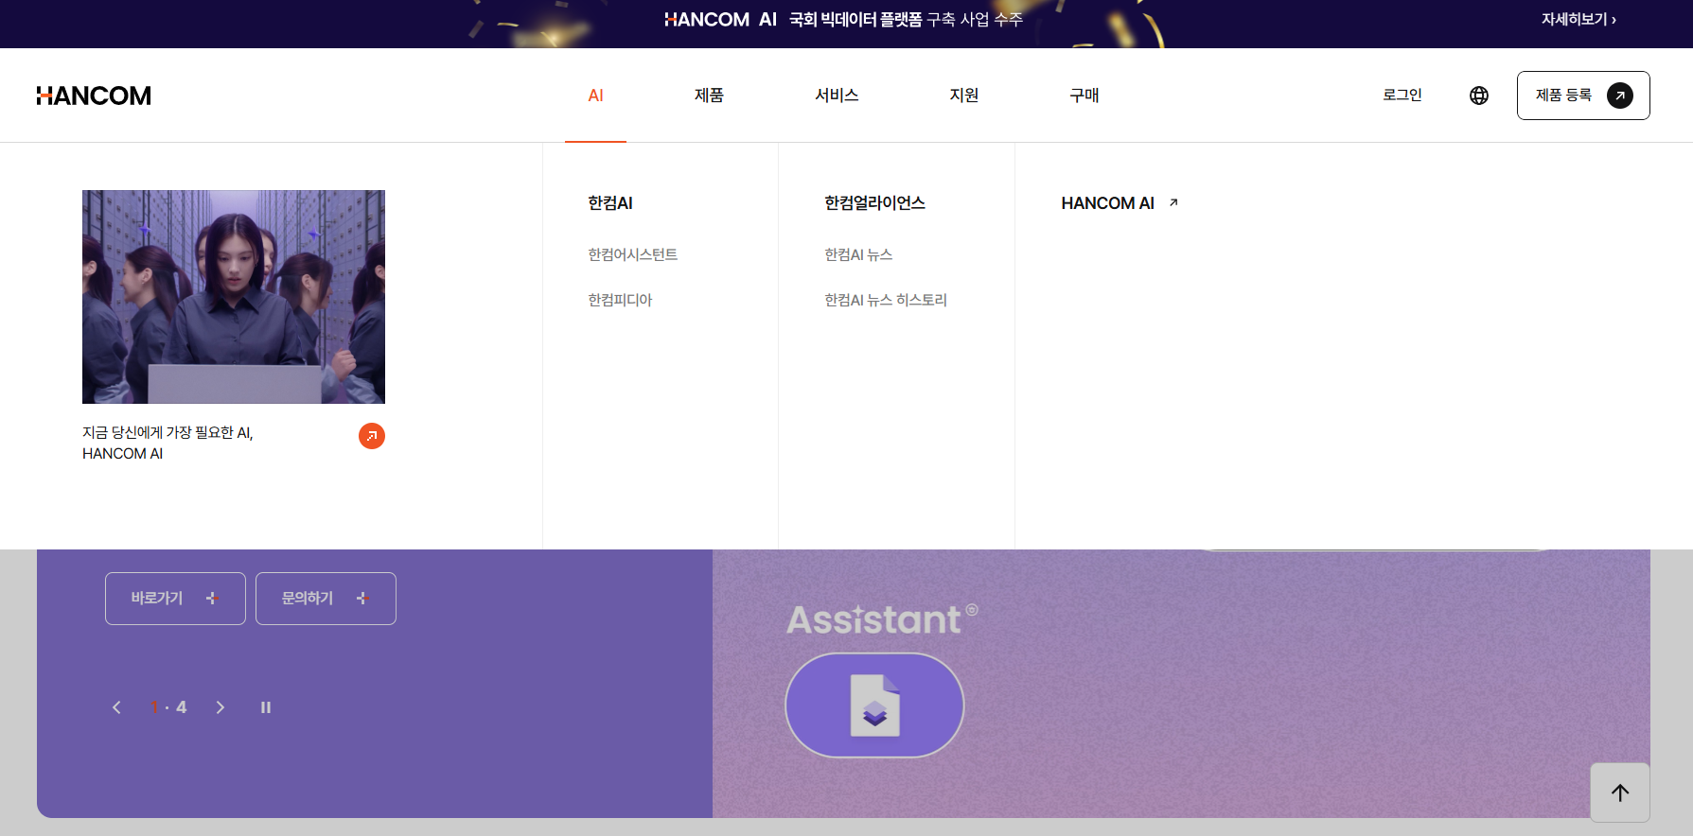Open 한컴AI 뉴스 히스토리 link

pos(886,300)
